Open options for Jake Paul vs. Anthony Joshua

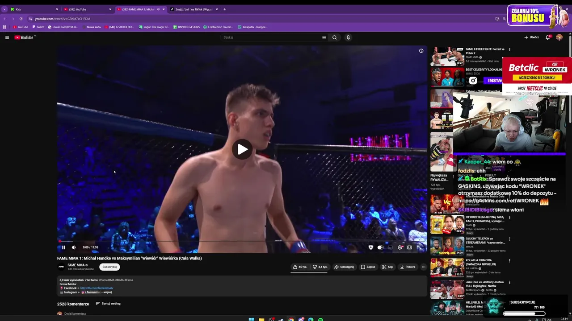click(x=509, y=282)
